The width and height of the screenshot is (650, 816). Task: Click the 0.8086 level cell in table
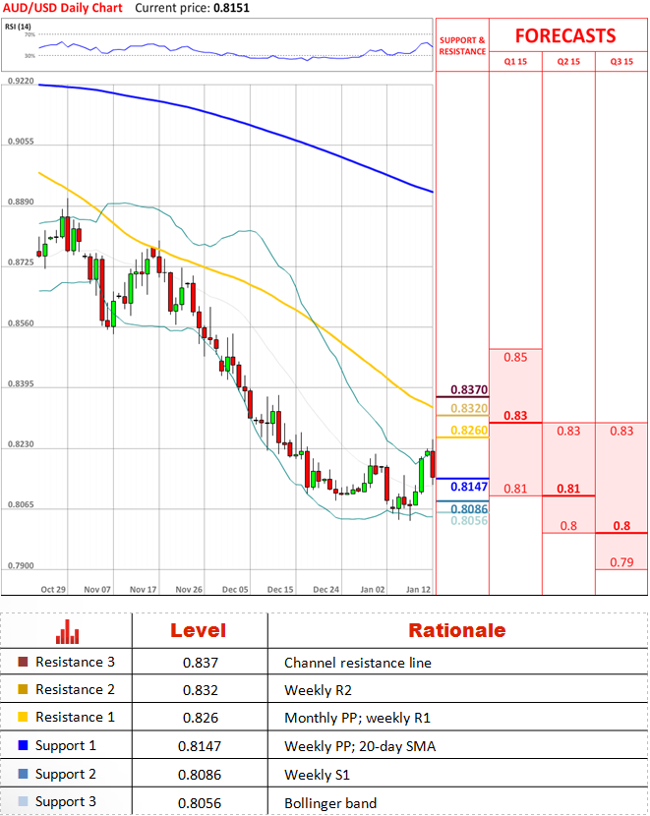click(x=200, y=776)
